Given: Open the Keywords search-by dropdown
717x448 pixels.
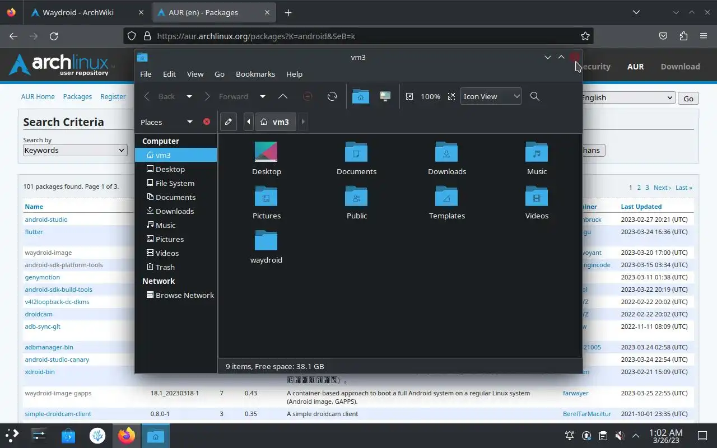Looking at the screenshot, I should coord(75,150).
